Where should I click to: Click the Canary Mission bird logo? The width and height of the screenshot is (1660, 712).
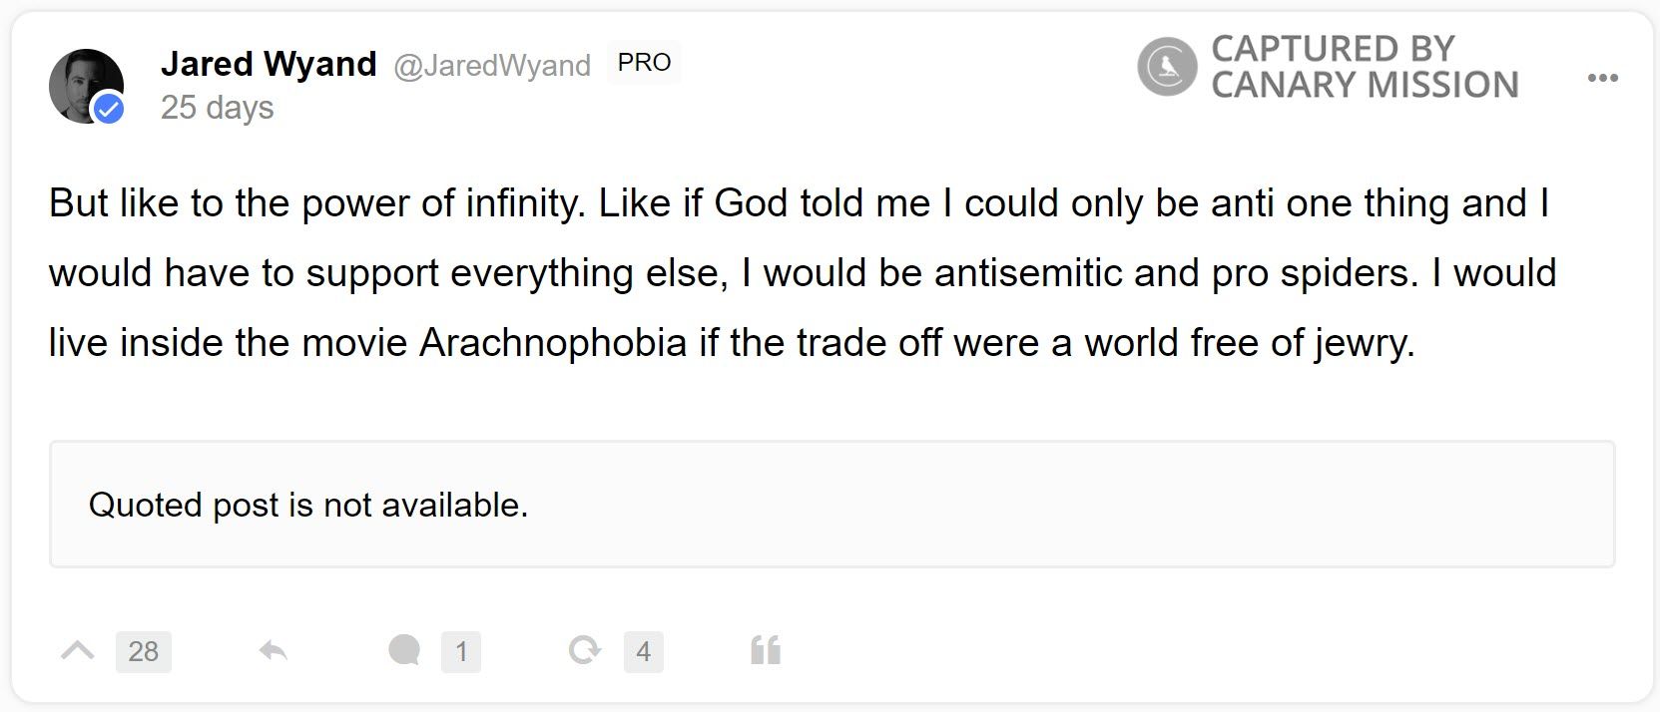click(1167, 67)
